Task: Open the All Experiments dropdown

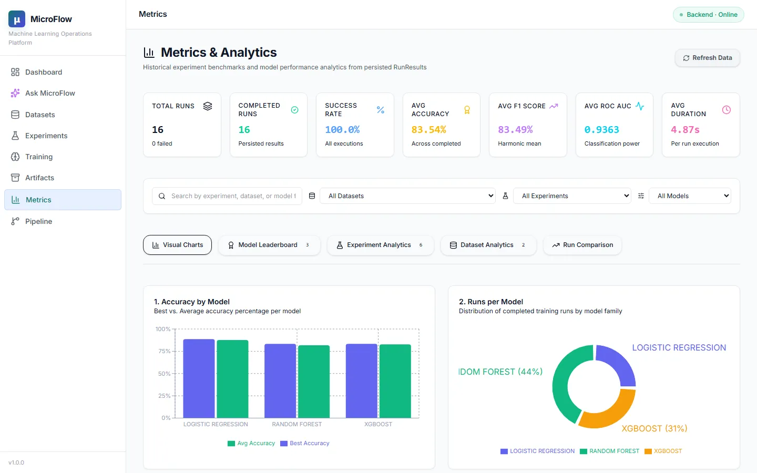Action: pyautogui.click(x=572, y=196)
